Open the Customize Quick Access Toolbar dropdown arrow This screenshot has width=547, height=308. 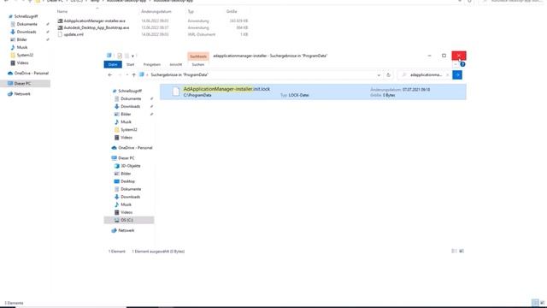(x=133, y=56)
